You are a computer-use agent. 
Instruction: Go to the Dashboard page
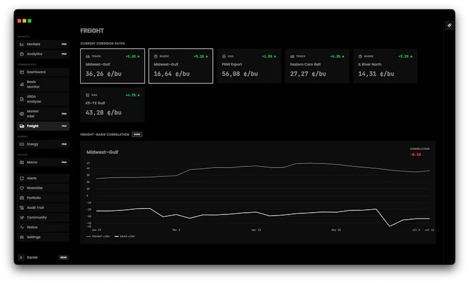[43, 72]
